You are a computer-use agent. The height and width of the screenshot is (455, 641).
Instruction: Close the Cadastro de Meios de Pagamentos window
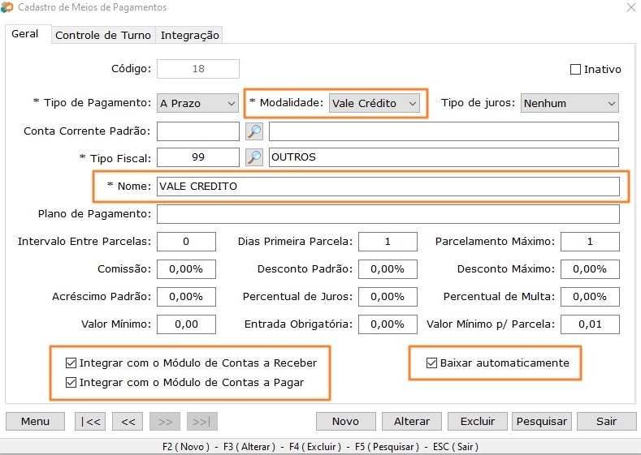tap(630, 7)
